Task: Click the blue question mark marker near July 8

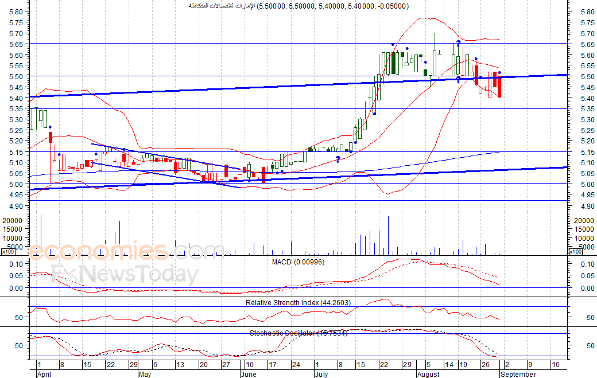Action: pyautogui.click(x=338, y=159)
